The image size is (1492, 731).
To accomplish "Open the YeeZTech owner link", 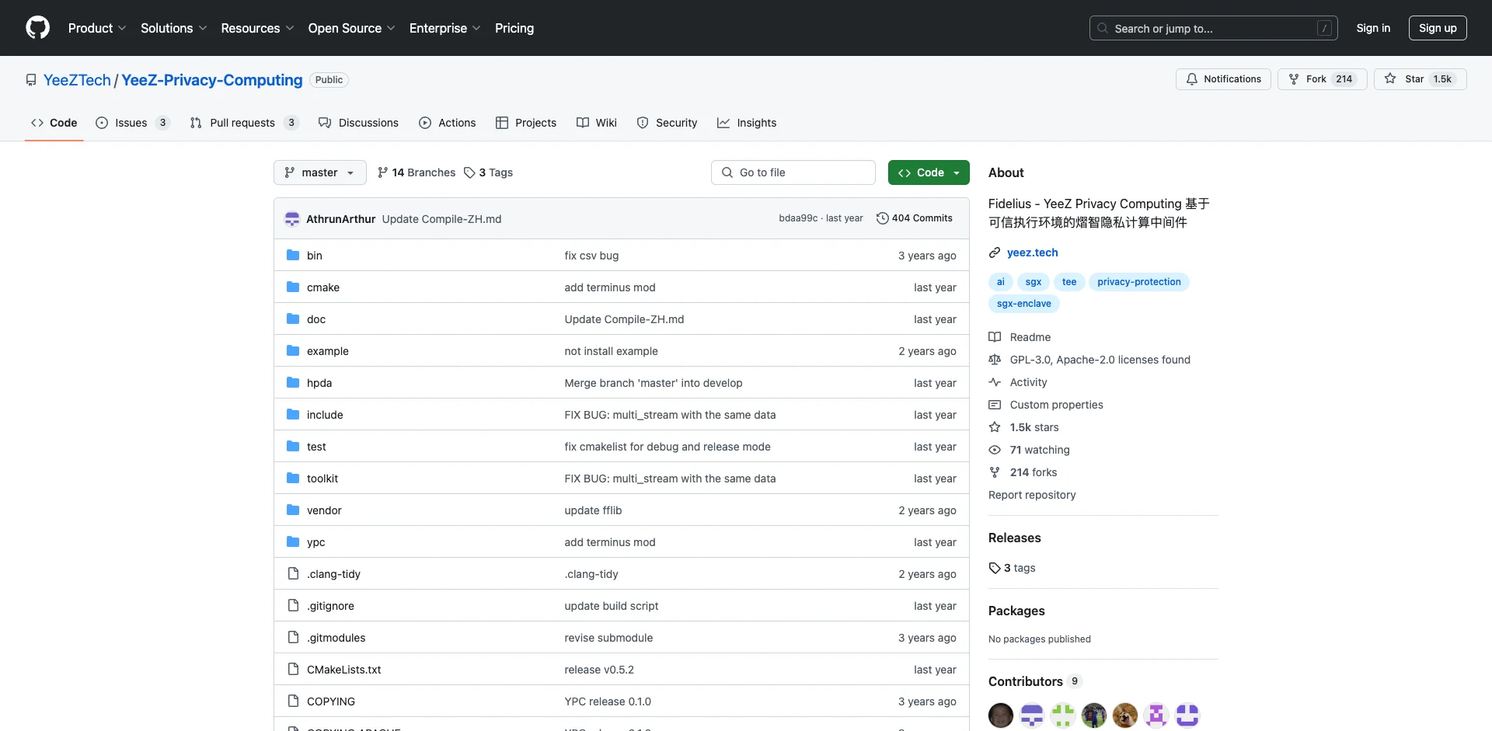I will coord(77,80).
